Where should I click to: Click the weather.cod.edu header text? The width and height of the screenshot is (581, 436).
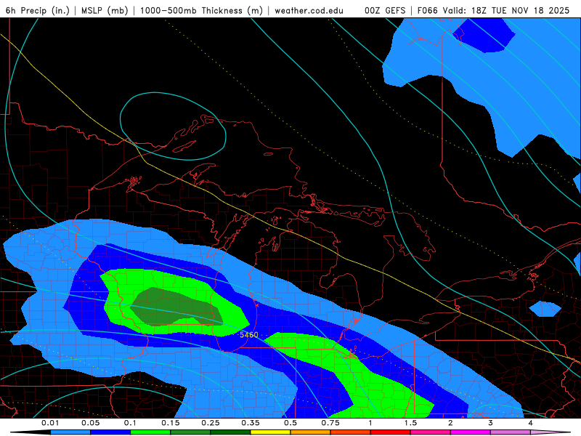[x=309, y=10]
